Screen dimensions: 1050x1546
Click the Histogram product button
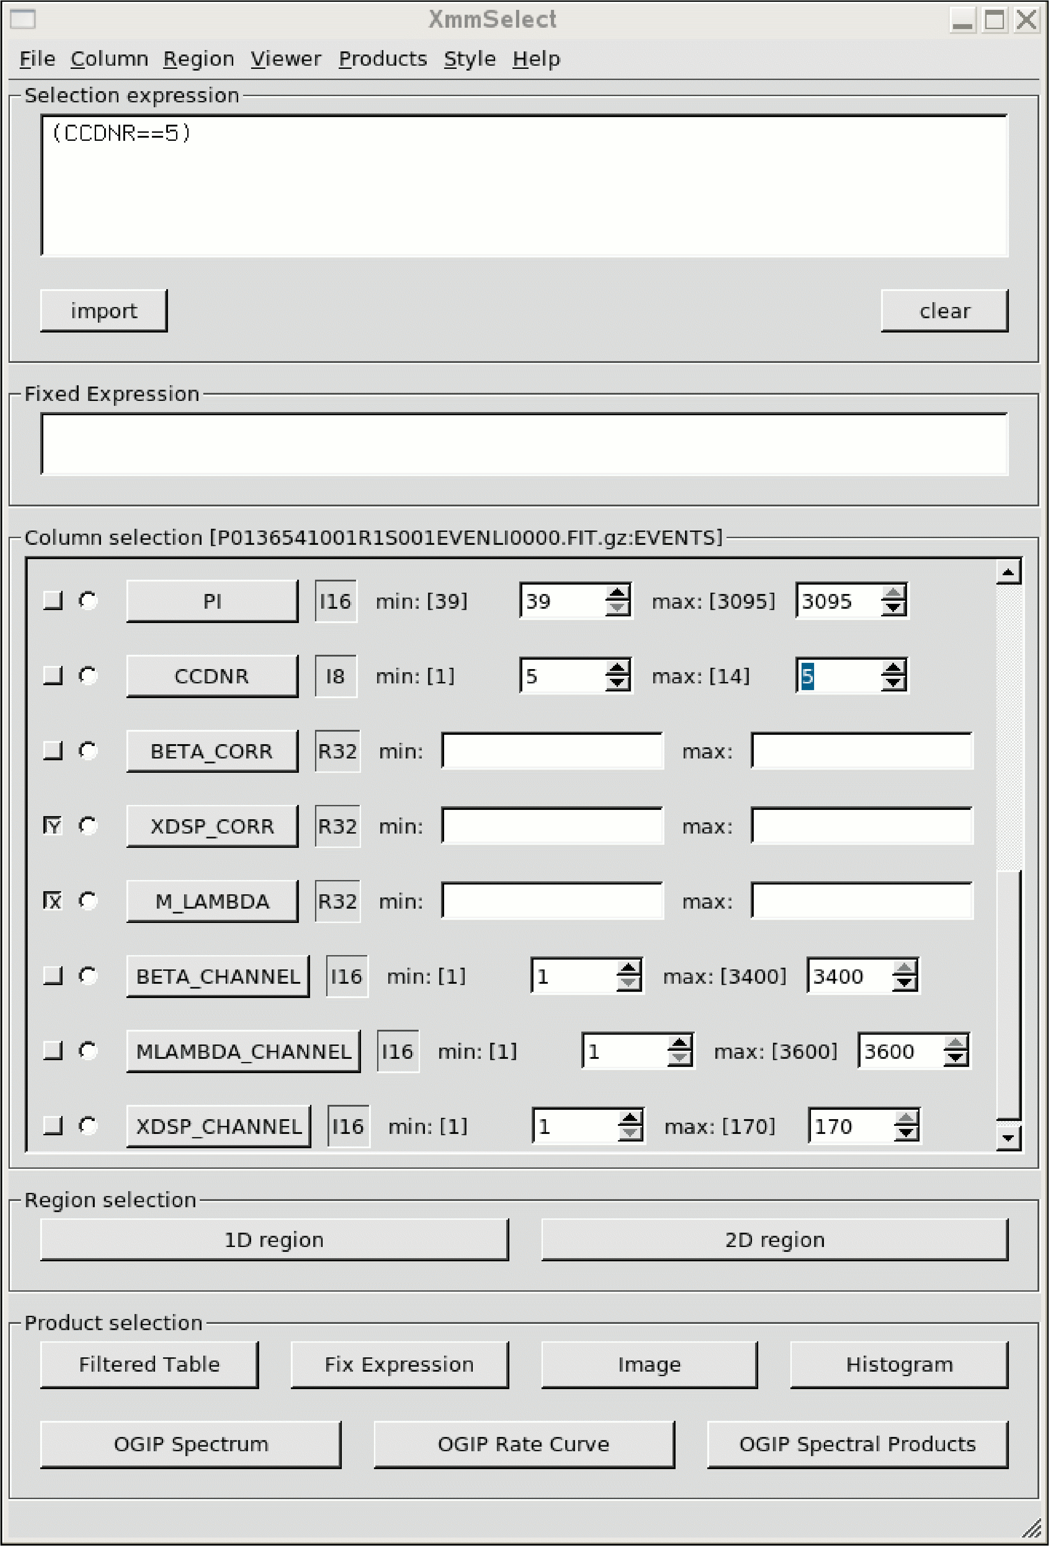click(899, 1365)
